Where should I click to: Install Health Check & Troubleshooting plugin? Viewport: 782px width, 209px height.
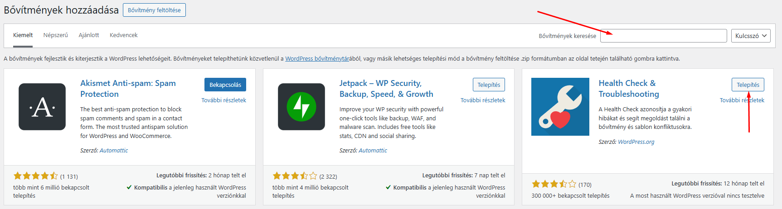pyautogui.click(x=748, y=85)
